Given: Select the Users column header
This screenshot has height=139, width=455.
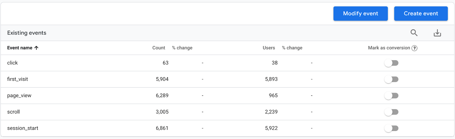Looking at the screenshot, I should point(269,48).
